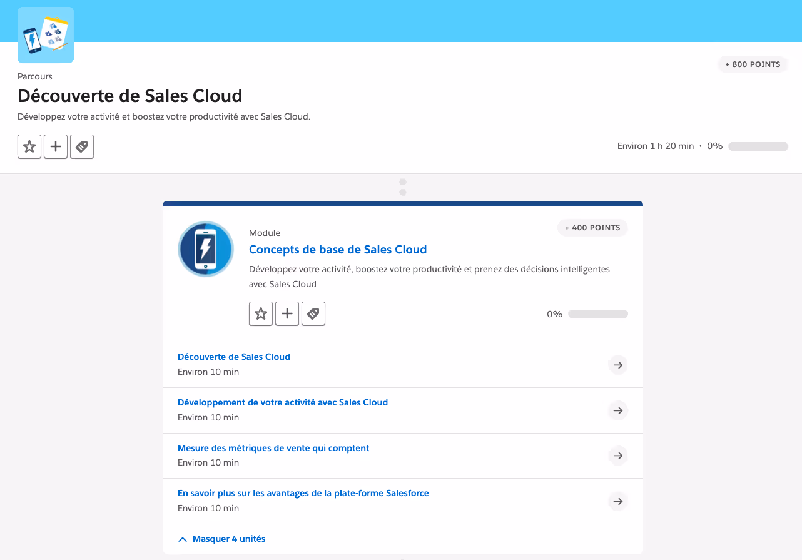Click the Découverte de Sales Cloud page heading

tap(130, 96)
